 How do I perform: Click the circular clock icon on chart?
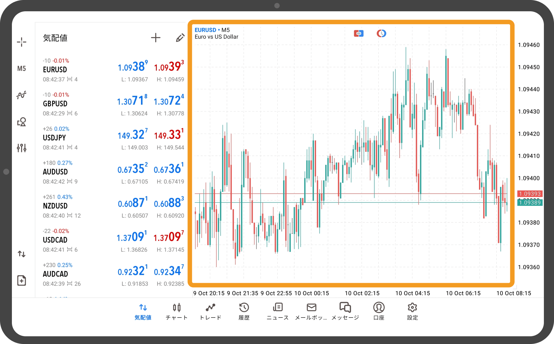(x=381, y=34)
